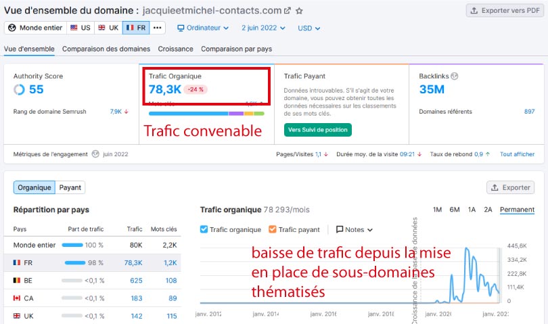Open the 2 juin 2022 date dropdown
Screen dimensions: 548x324
(263, 28)
